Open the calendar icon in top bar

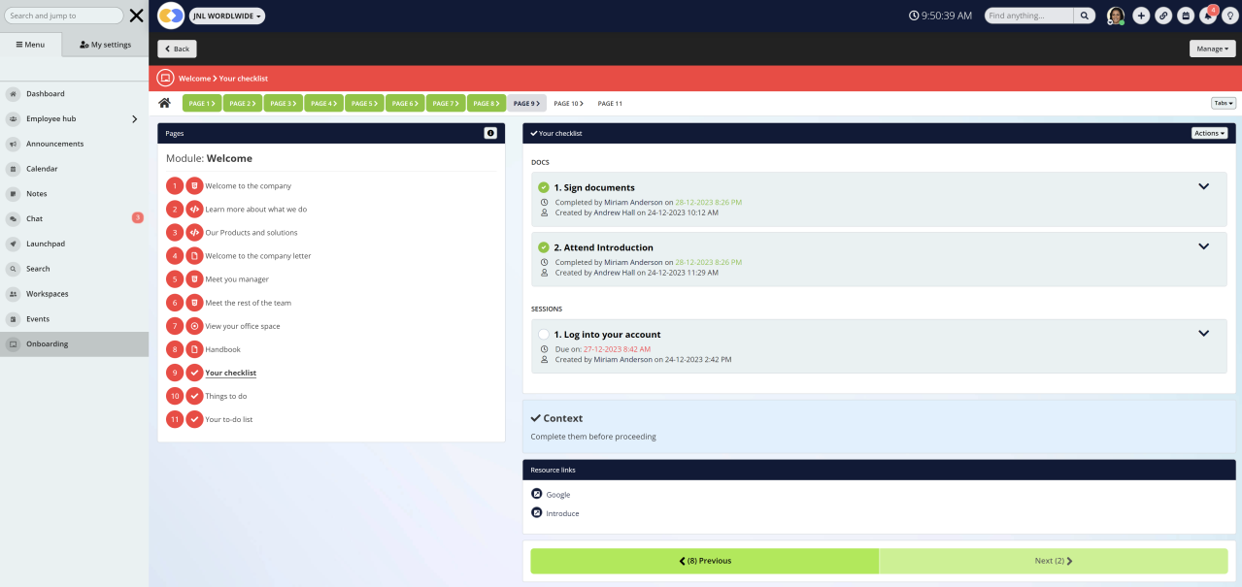(x=1186, y=16)
